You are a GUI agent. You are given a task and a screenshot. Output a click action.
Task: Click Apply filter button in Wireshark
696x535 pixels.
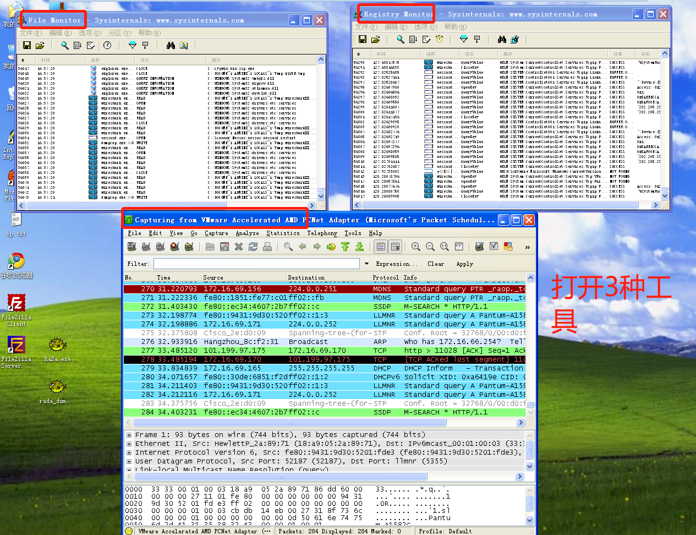coord(464,264)
